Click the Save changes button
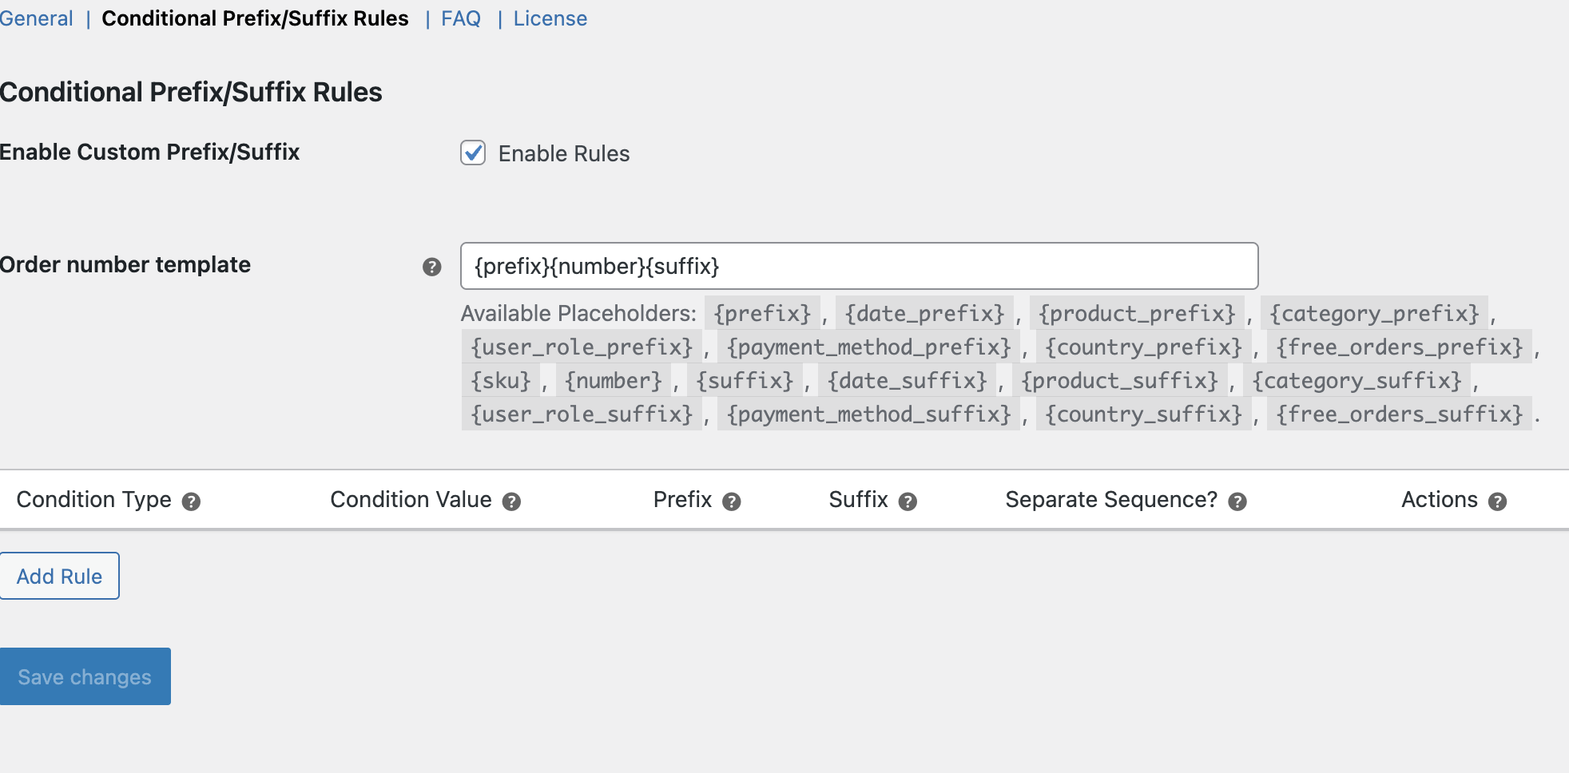The height and width of the screenshot is (773, 1569). [x=85, y=676]
